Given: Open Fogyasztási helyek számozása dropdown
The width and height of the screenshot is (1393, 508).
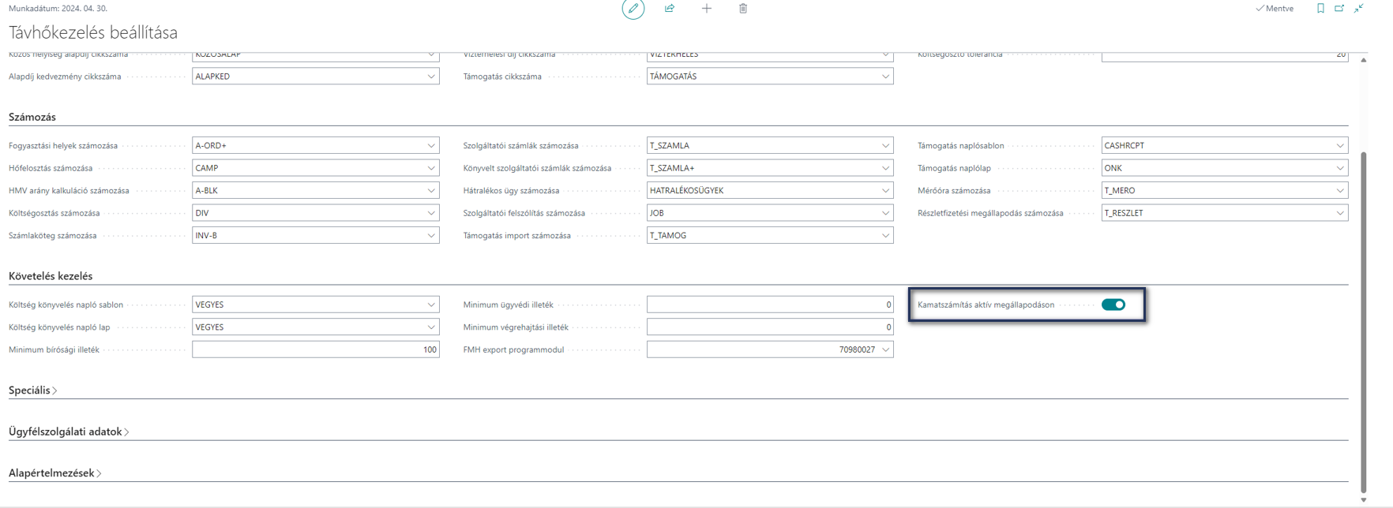Looking at the screenshot, I should point(431,146).
